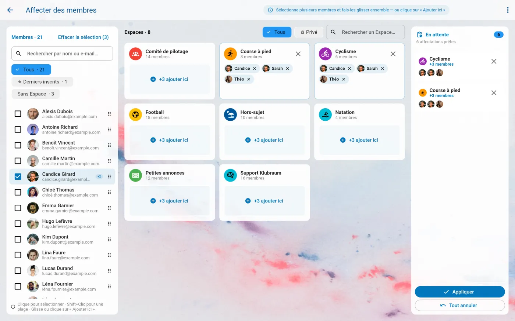Click the Natation swimmer icon

click(325, 115)
